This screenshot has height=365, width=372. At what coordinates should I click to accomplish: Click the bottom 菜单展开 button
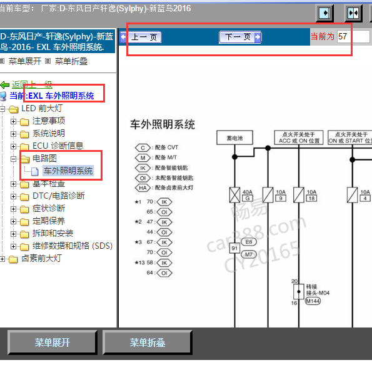tap(53, 342)
